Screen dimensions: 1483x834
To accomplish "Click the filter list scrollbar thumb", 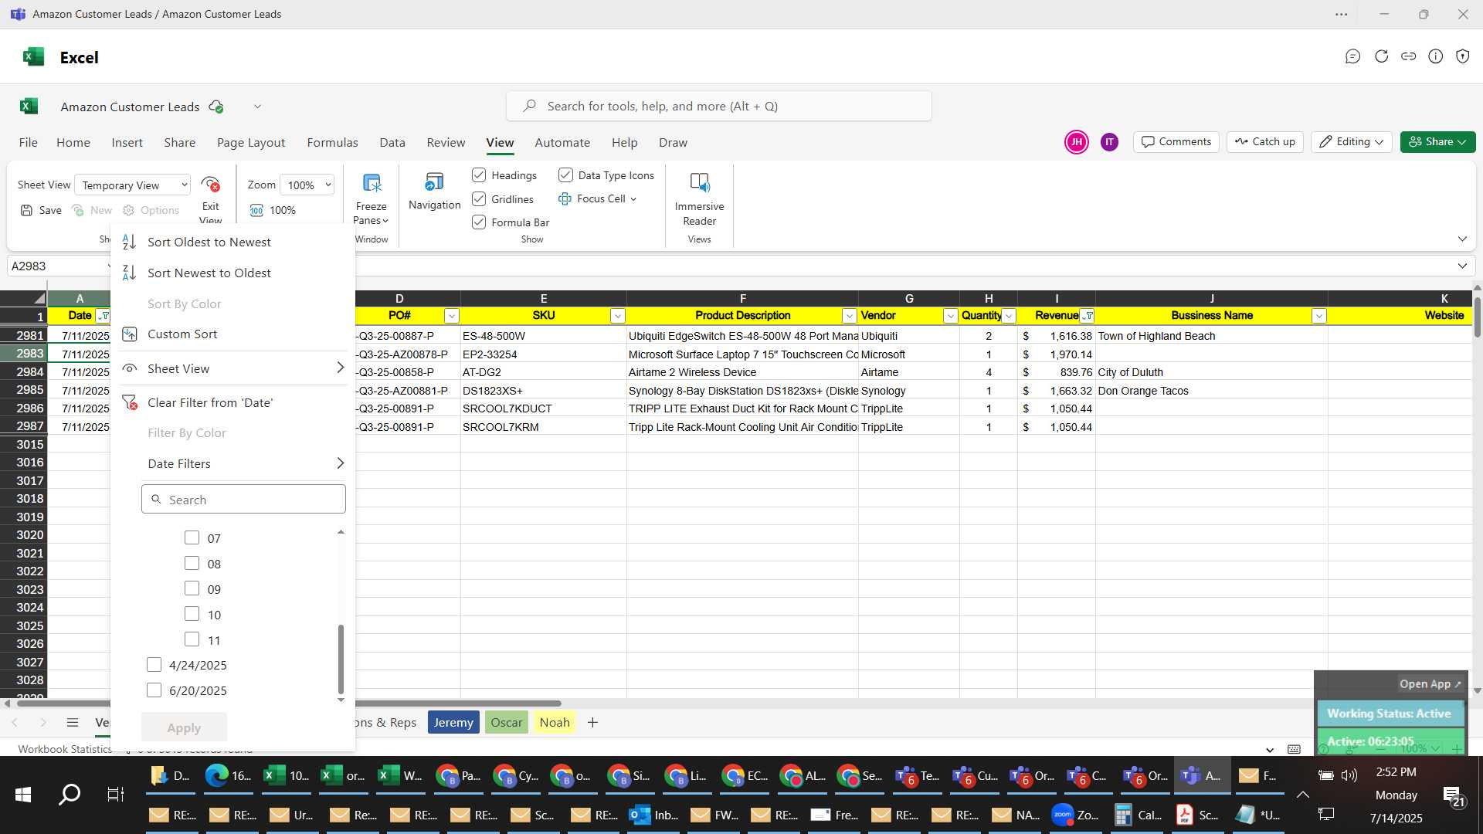I will pyautogui.click(x=341, y=659).
